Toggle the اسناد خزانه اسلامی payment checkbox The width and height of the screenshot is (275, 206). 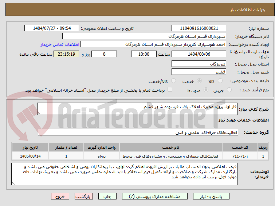click(170, 90)
